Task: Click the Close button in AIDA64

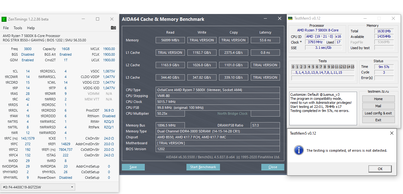Action: [x=273, y=167]
